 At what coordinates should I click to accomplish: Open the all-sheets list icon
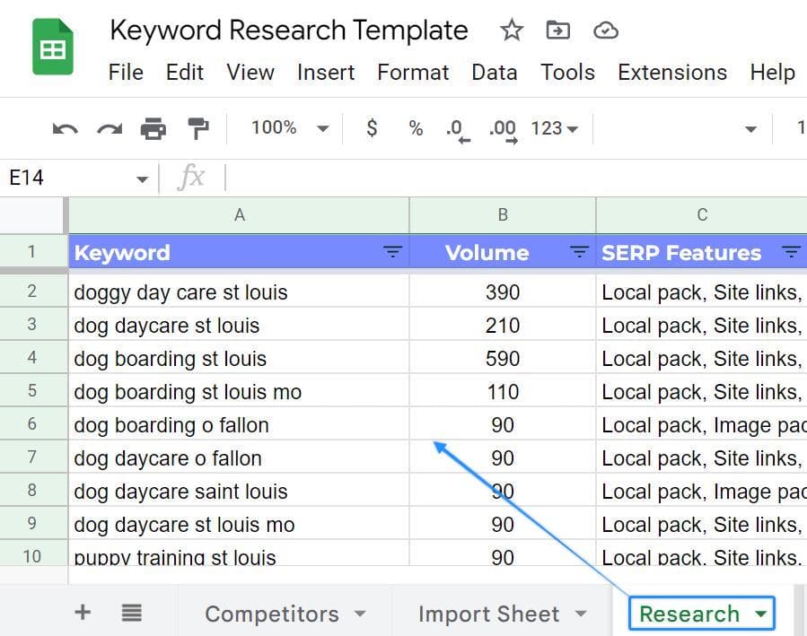(131, 614)
